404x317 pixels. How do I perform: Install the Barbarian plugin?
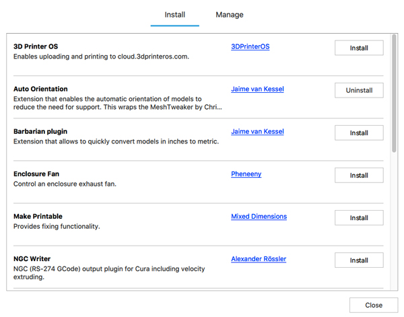click(x=358, y=133)
